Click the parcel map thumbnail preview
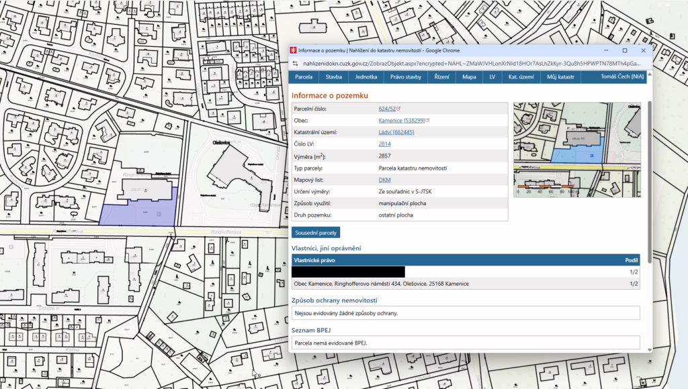Image resolution: width=688 pixels, height=389 pixels. point(577,150)
